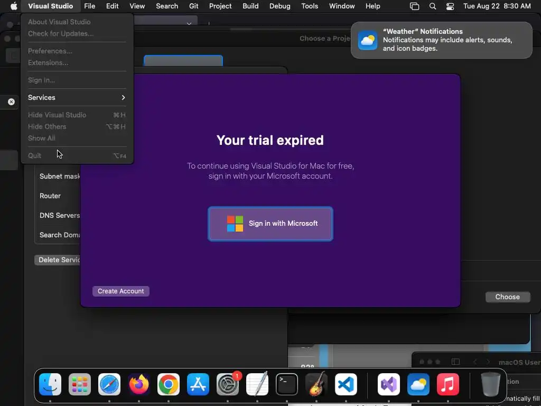Choose Check for Updates menu item
The width and height of the screenshot is (541, 406).
click(x=77, y=33)
